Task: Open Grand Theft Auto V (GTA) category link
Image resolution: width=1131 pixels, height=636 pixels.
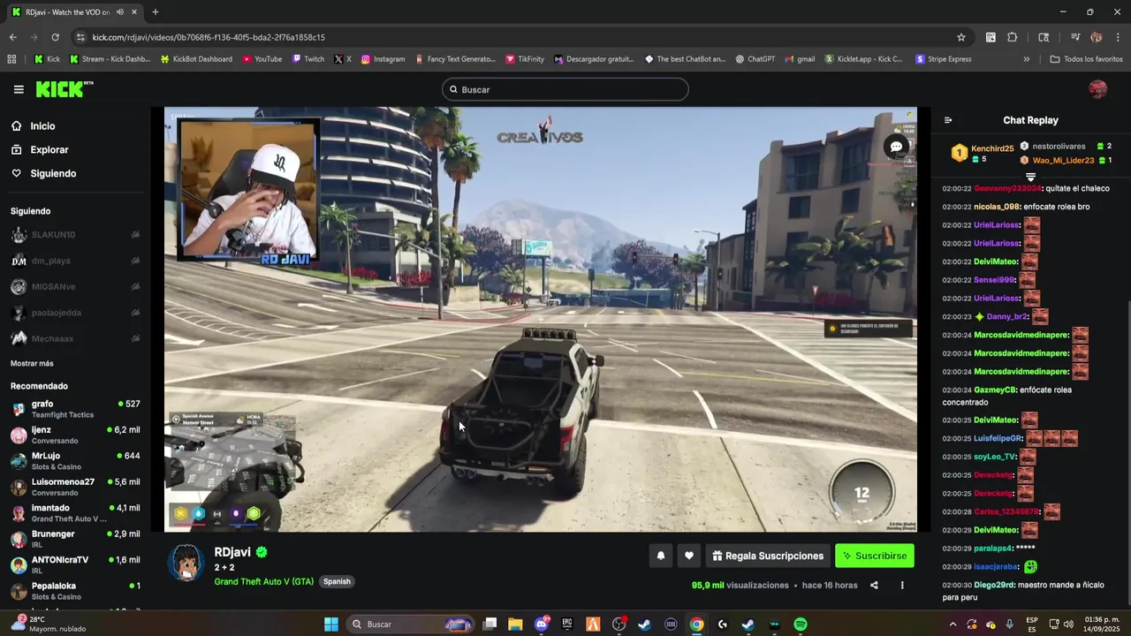Action: [263, 581]
